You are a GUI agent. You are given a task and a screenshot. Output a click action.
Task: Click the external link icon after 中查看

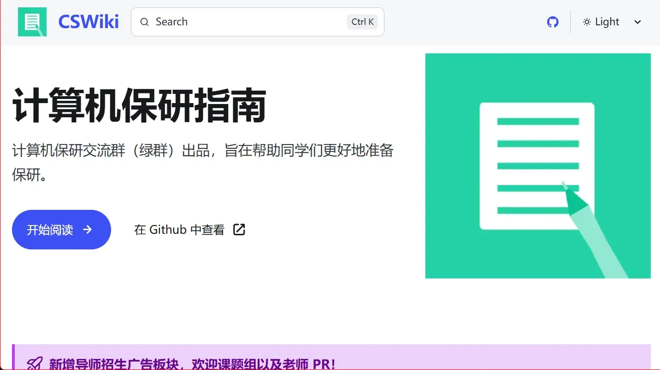pos(239,230)
